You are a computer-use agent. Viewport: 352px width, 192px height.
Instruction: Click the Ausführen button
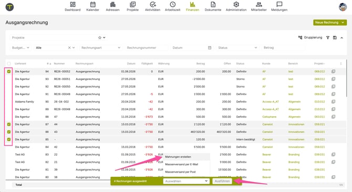point(222,181)
